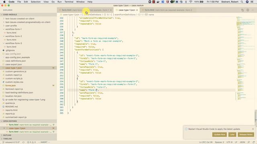Open macOS Spotlight search icon
The width and height of the screenshot is (257, 144).
[x=242, y=2]
